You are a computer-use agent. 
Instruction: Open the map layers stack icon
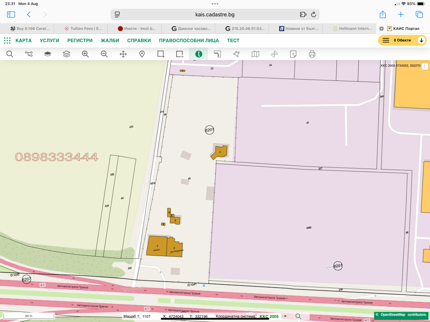coord(66,54)
